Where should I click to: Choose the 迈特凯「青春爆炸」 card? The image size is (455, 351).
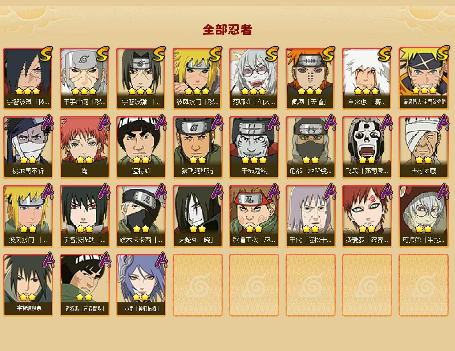[84, 285]
